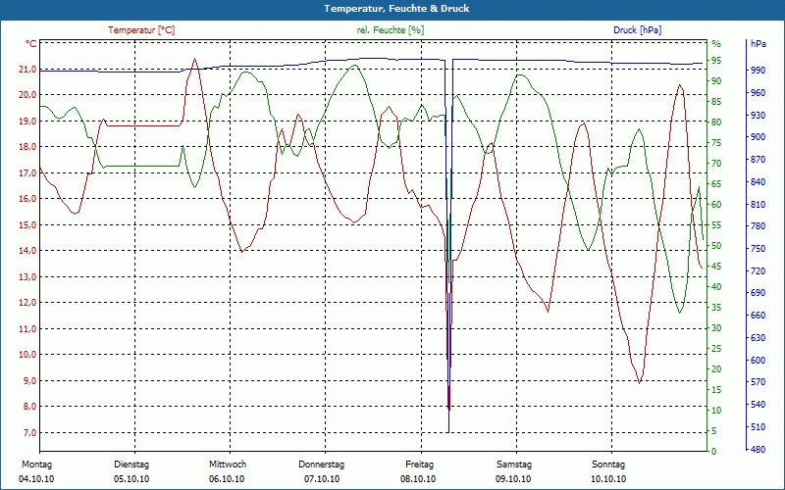This screenshot has height=490, width=785.
Task: Click the blue '480' pressure axis tick label
Action: point(759,450)
